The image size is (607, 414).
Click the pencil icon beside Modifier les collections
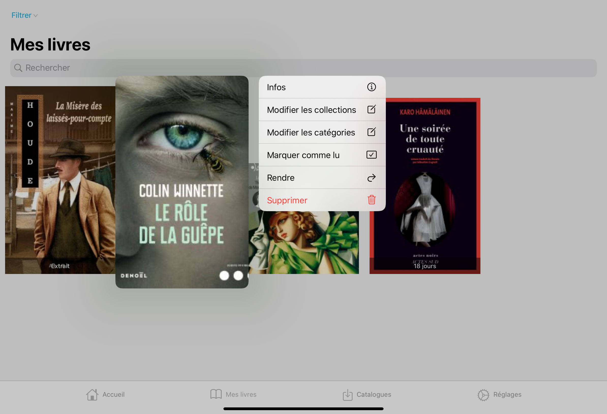[x=371, y=110]
